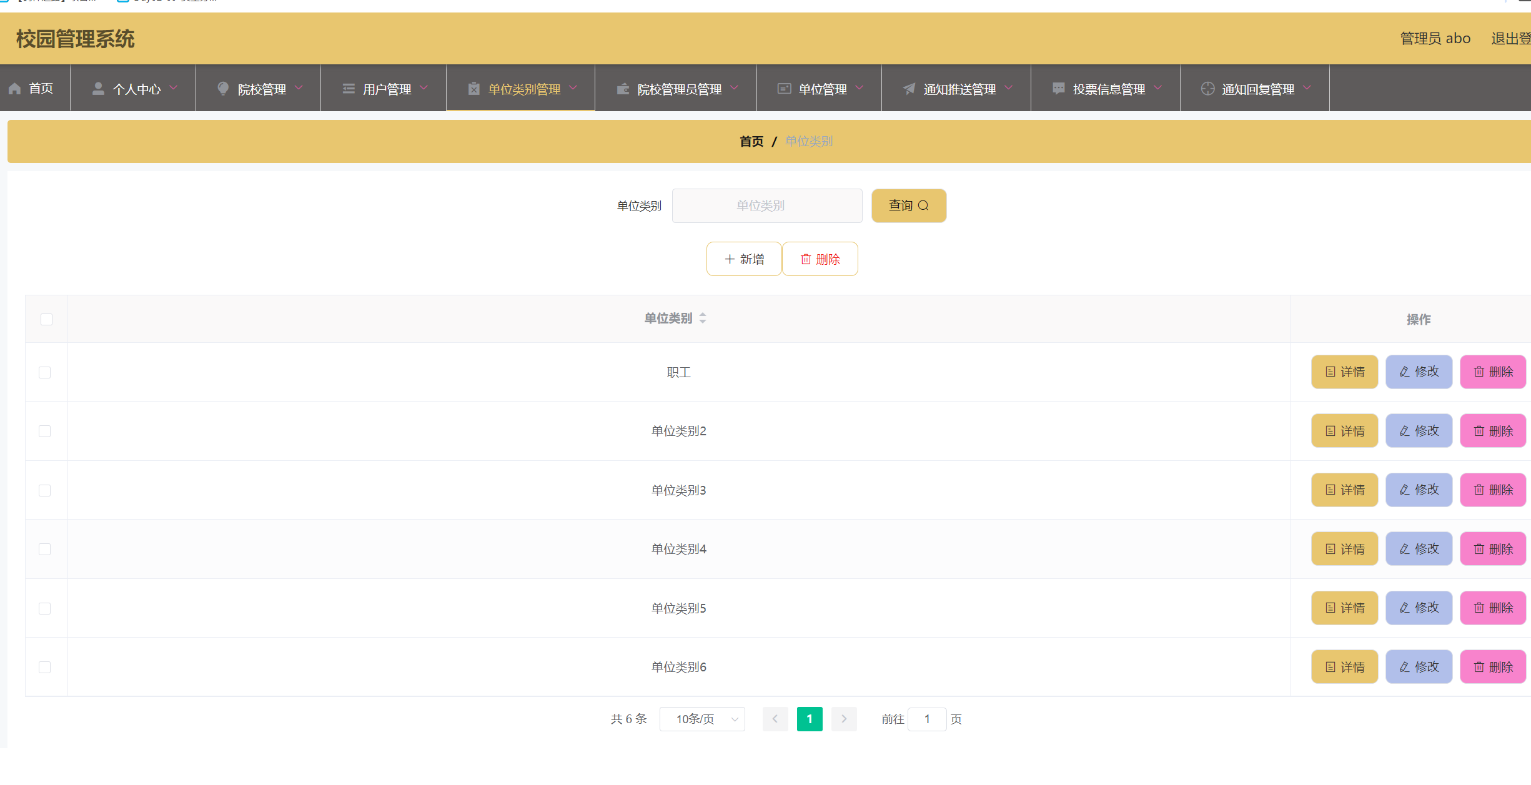This screenshot has width=1531, height=785.
Task: Click the 单位类别 search input field
Action: [766, 205]
